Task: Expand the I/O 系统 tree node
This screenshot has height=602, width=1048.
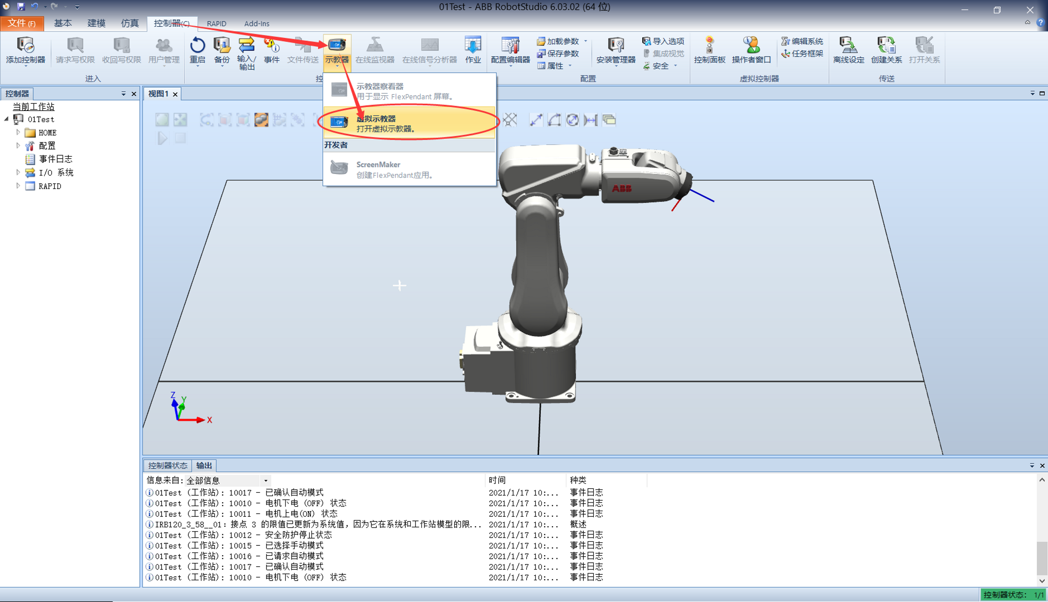Action: click(18, 173)
